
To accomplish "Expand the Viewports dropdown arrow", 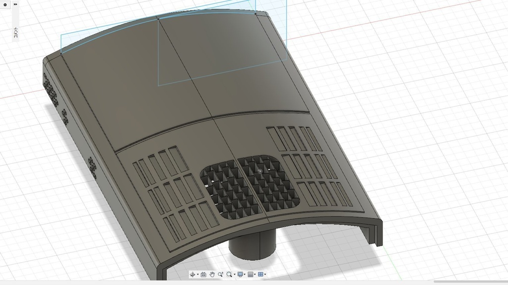I will click(265, 275).
